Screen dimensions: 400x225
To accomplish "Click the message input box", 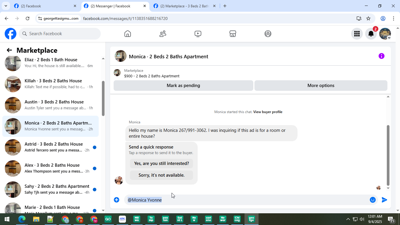I will [x=251, y=200].
